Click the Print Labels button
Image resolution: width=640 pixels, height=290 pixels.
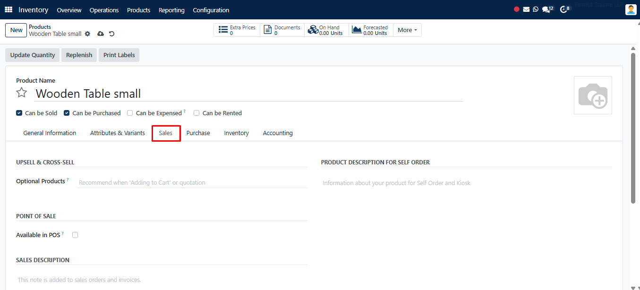point(119,55)
